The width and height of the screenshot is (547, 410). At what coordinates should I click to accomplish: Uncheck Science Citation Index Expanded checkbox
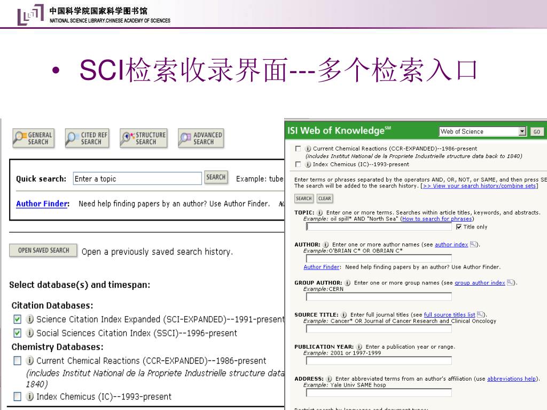[x=17, y=319]
